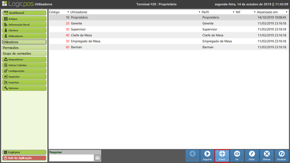Open Grupo de comissões submenu item
290x163 pixels.
24,54
